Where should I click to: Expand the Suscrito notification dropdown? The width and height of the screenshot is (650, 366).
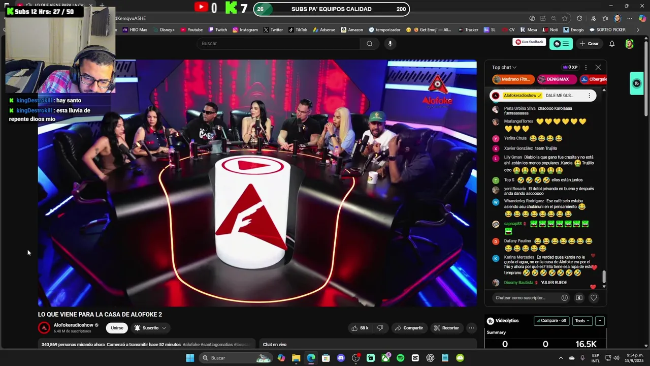(x=150, y=328)
